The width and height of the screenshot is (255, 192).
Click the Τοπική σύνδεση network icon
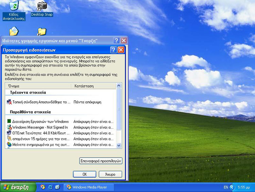point(9,102)
